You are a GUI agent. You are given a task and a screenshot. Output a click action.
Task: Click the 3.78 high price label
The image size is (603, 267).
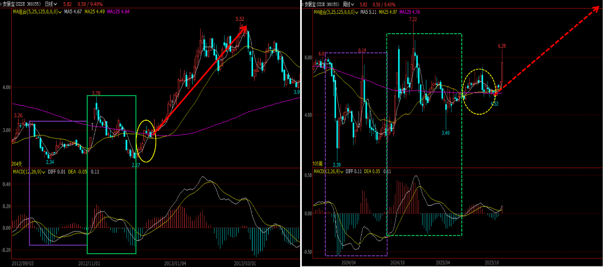pos(96,93)
